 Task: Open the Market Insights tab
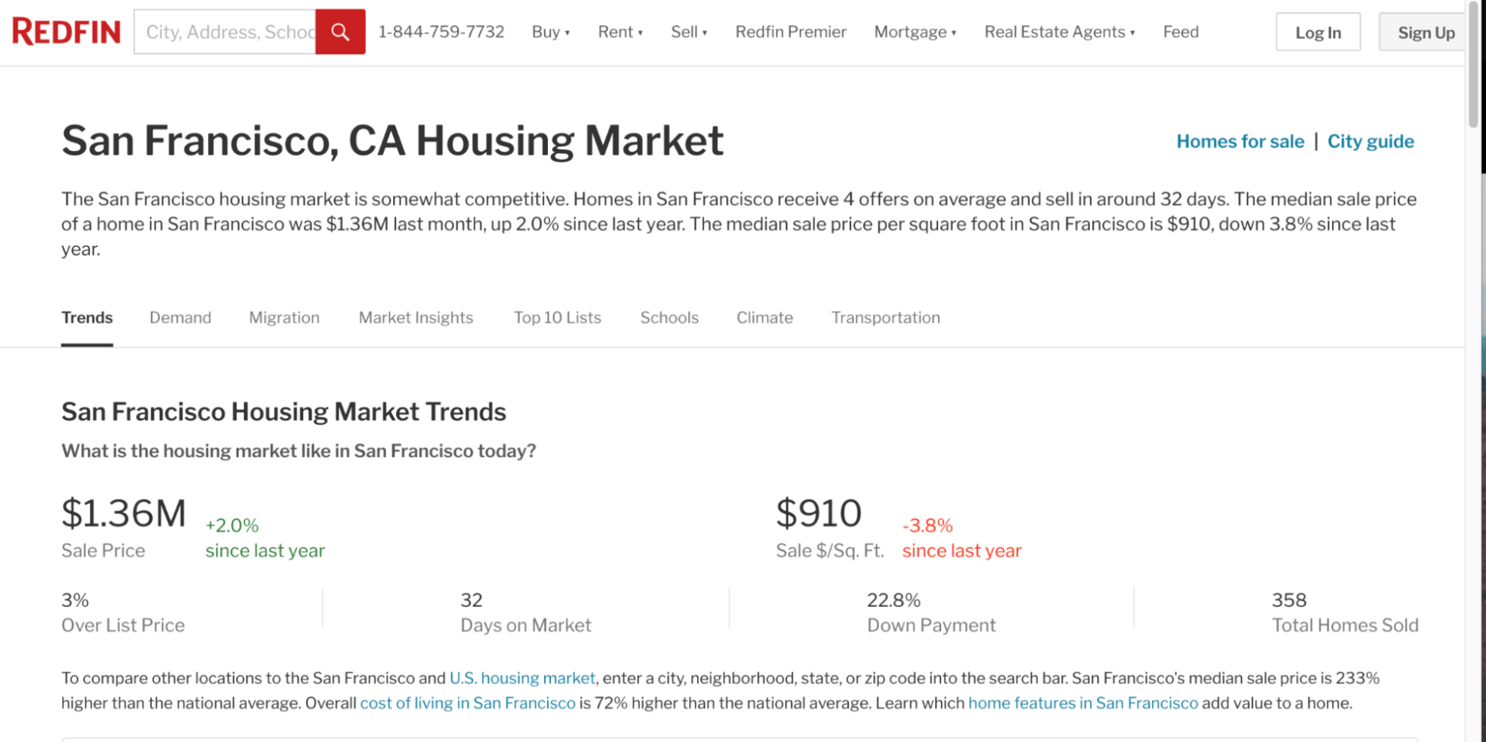(415, 317)
